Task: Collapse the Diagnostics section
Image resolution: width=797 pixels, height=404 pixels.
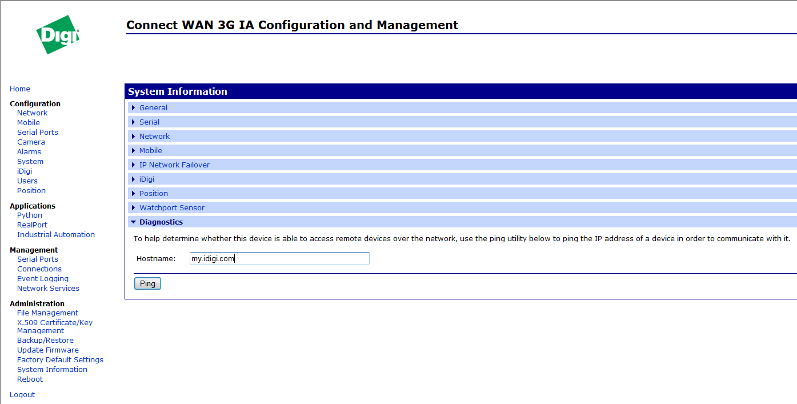Action: tap(161, 222)
